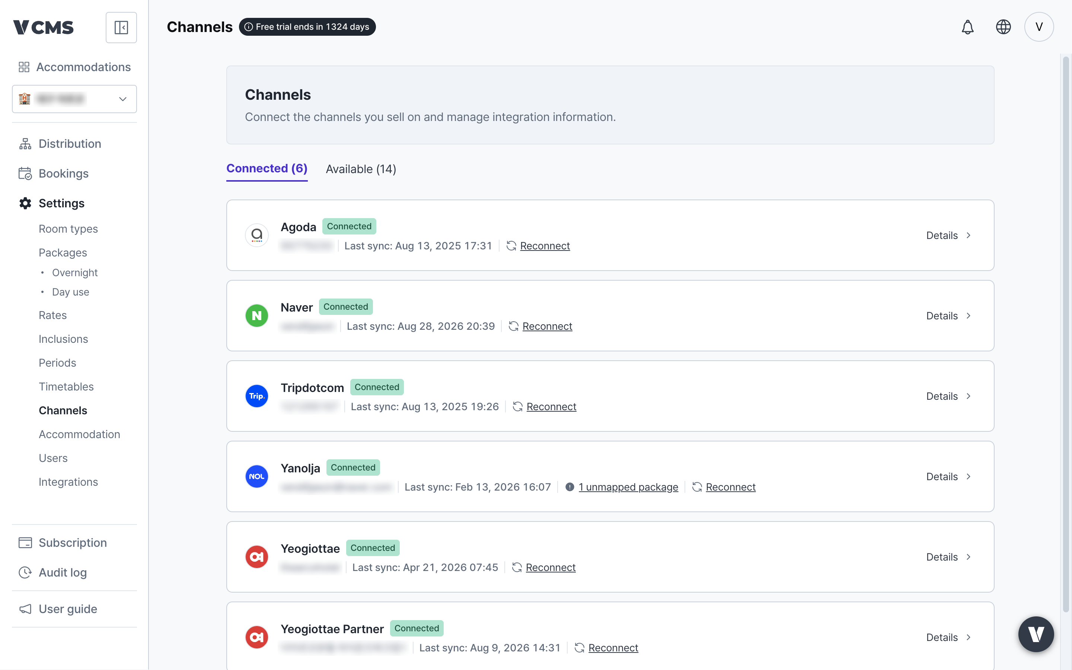Click the Agoda Connected status badge

pos(349,226)
